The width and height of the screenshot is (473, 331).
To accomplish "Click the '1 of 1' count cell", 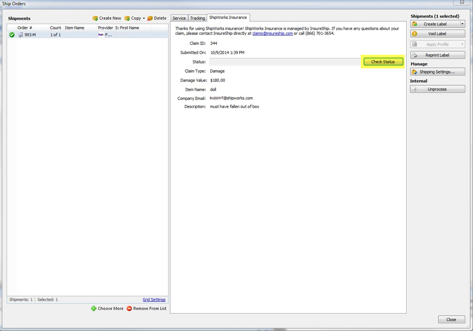I will click(55, 35).
